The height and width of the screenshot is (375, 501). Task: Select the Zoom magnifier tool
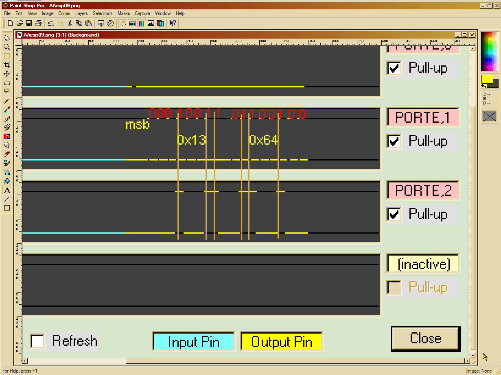[x=7, y=47]
